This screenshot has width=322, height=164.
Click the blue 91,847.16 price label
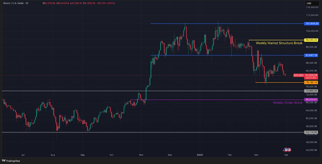(x=311, y=55)
